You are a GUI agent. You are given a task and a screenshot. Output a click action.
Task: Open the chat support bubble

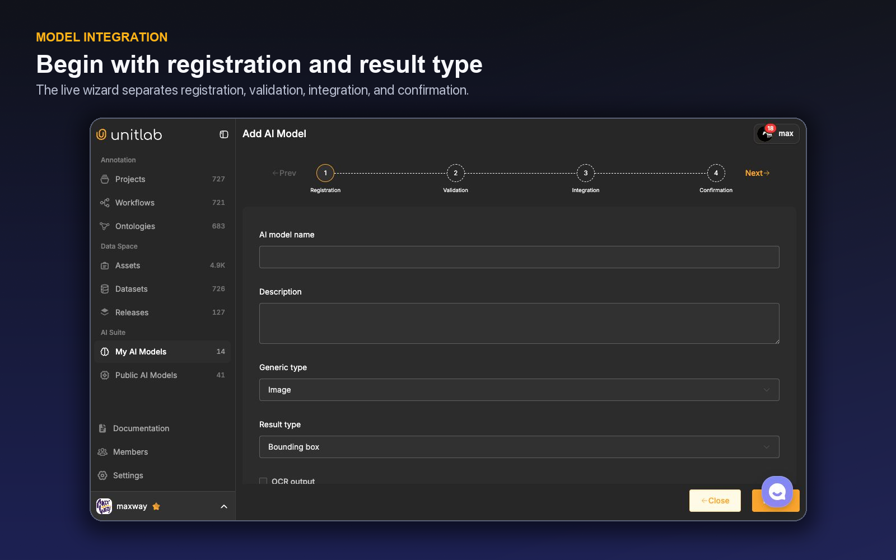pos(777,492)
